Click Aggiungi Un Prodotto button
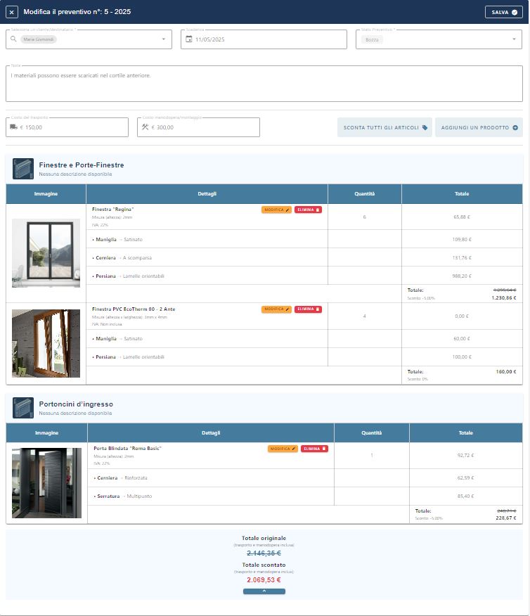This screenshot has height=616, width=530. 479,127
